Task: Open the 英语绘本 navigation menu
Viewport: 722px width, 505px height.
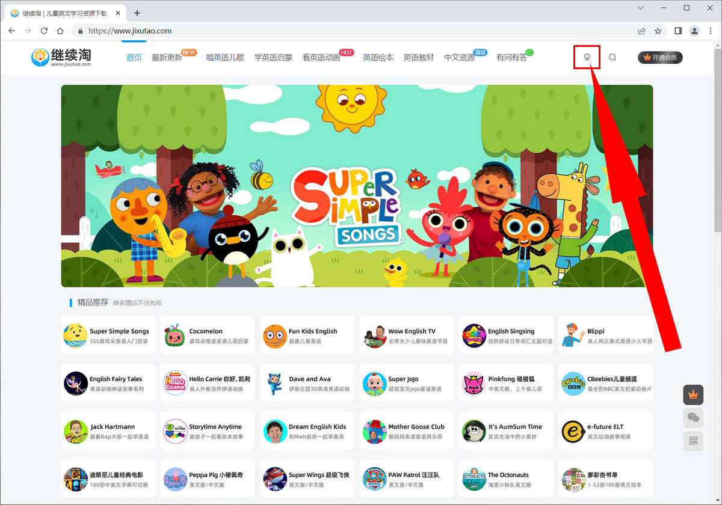Action: pyautogui.click(x=378, y=58)
